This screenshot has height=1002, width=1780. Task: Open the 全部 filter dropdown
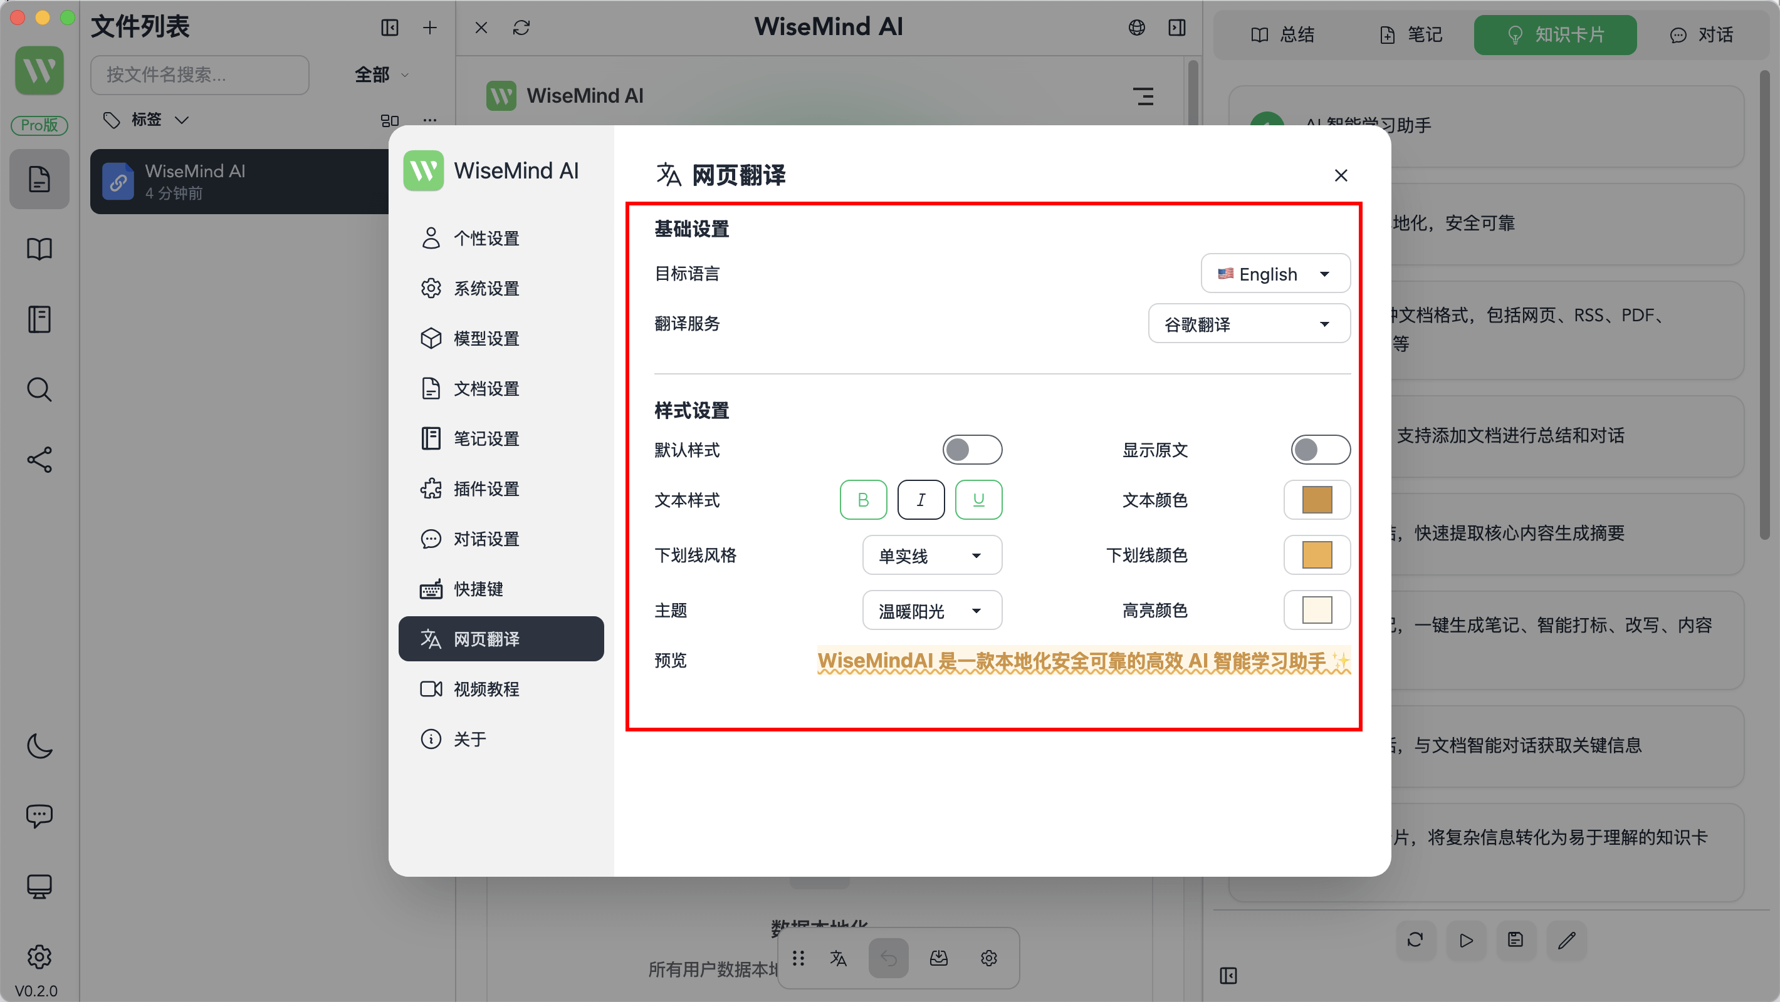tap(382, 75)
